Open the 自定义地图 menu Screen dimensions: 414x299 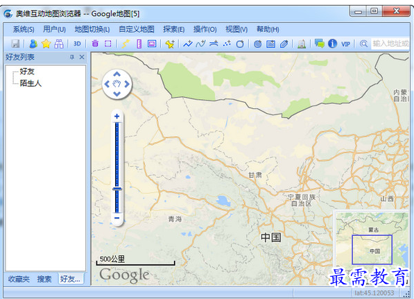click(137, 29)
